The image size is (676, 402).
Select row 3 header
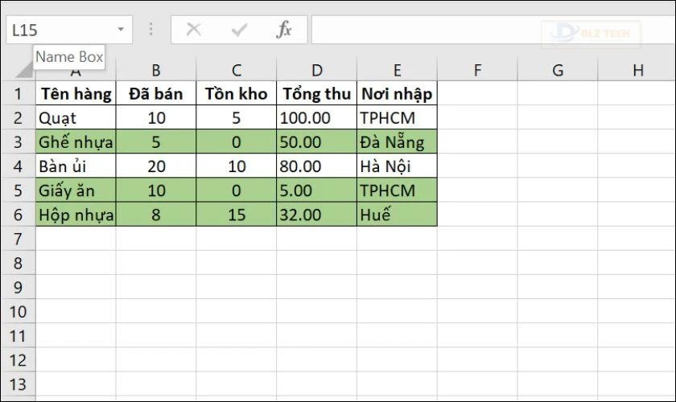(x=18, y=142)
